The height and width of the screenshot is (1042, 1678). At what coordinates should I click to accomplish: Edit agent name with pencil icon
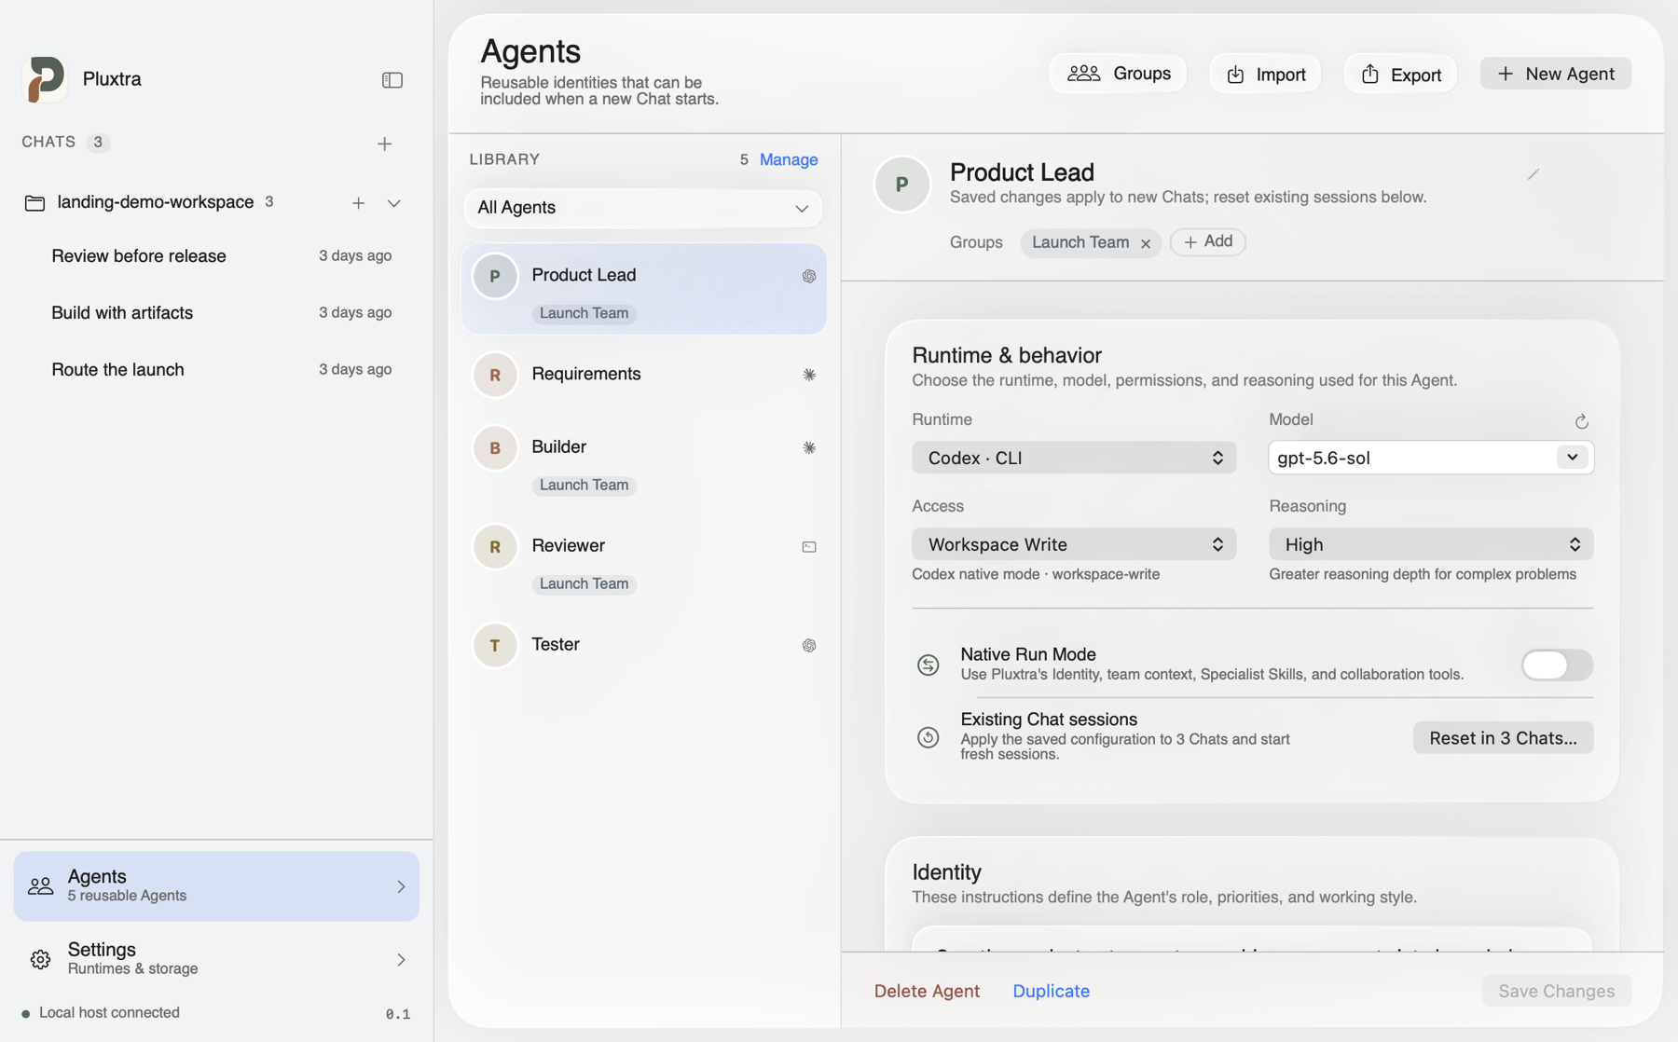(1533, 174)
